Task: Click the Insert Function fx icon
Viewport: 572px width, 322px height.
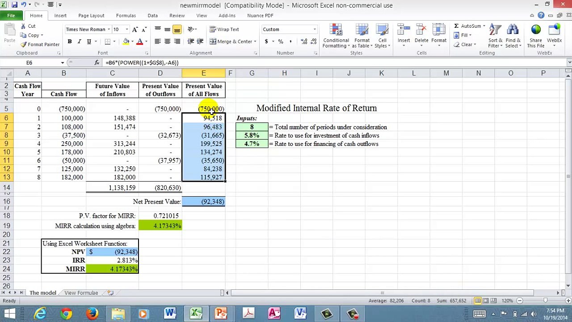Action: tap(97, 63)
